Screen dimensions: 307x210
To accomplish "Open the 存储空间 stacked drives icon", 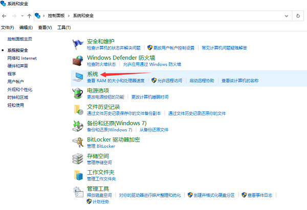I will [78, 159].
